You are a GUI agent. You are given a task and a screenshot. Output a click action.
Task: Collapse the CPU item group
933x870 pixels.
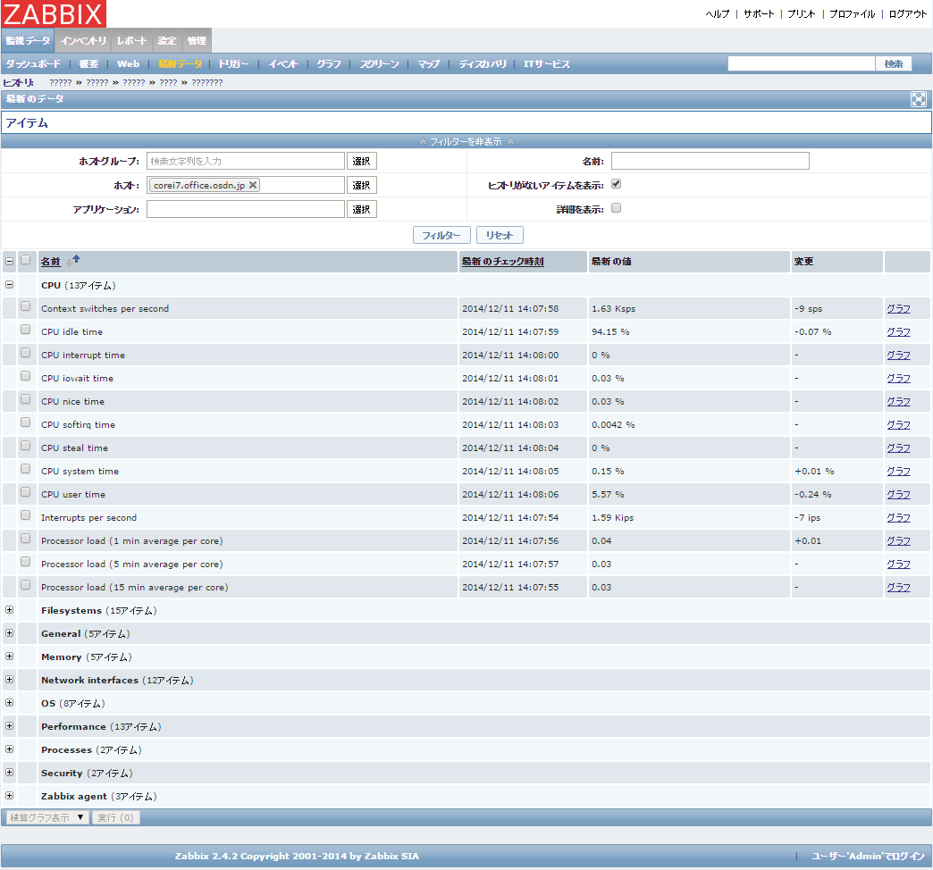click(10, 285)
